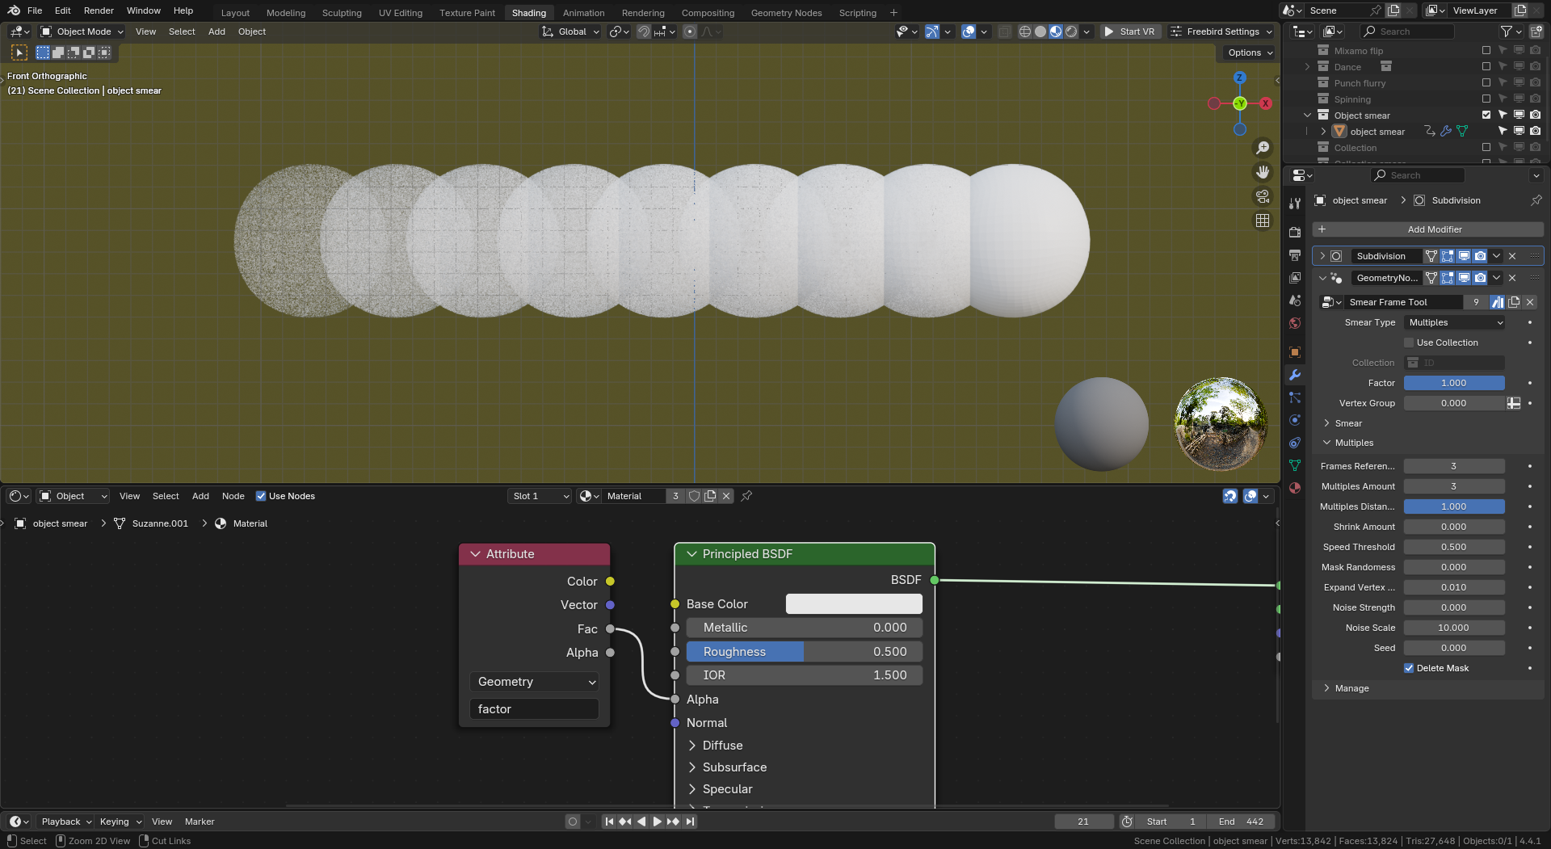Image resolution: width=1551 pixels, height=849 pixels.
Task: Enable the Use Collection checkbox
Action: [1410, 343]
